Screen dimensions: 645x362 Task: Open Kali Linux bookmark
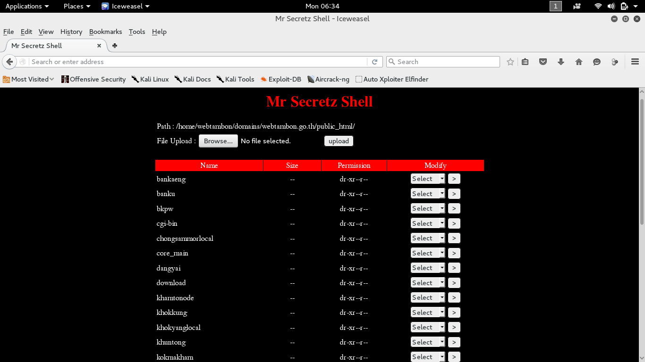150,79
